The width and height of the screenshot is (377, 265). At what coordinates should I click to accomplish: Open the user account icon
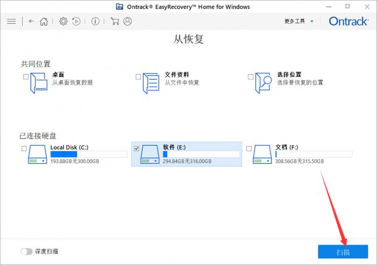[x=127, y=22]
